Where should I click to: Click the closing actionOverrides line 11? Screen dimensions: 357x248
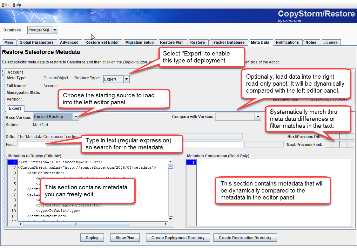[47, 216]
